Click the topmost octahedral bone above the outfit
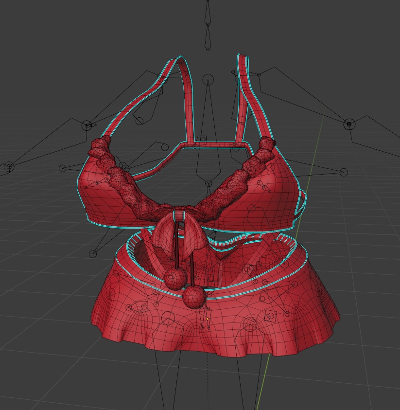The image size is (400, 410). click(208, 15)
